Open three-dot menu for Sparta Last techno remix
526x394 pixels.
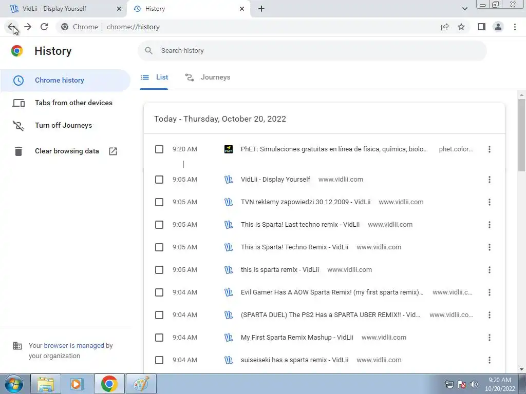coord(490,225)
